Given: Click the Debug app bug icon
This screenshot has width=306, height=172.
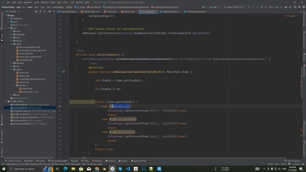Looking at the screenshot, I should coord(262,7).
